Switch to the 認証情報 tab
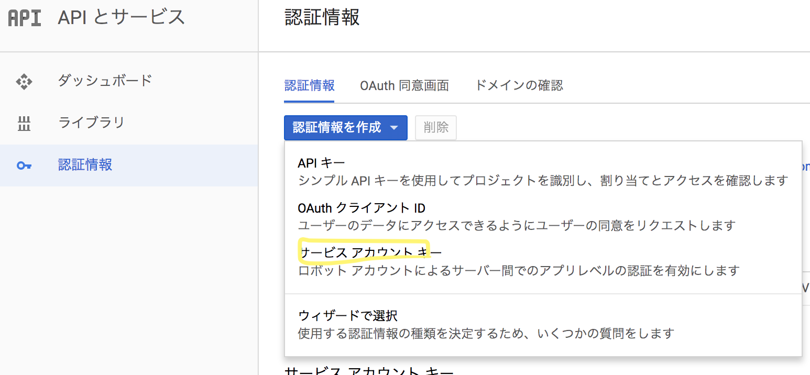 [x=309, y=86]
